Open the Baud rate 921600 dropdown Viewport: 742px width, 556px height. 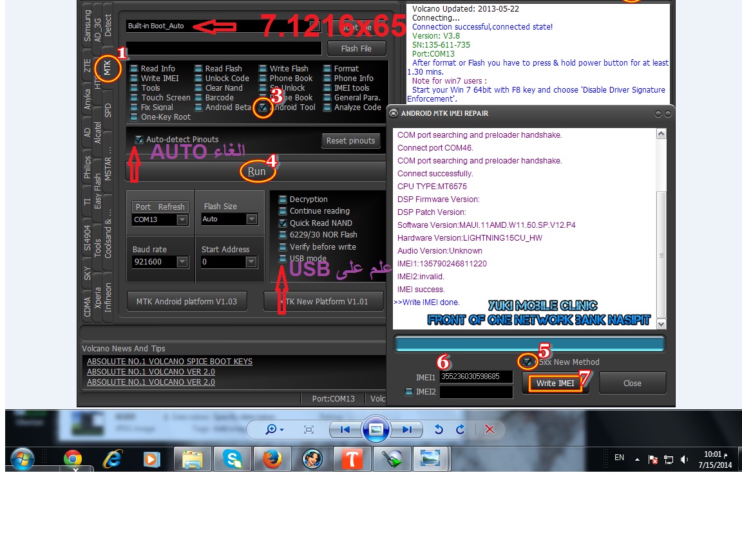[x=182, y=261]
